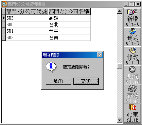Image resolution: width=142 pixels, height=125 pixels.
Task: Click the 確定要刪除嗎? message text
Action: click(76, 67)
